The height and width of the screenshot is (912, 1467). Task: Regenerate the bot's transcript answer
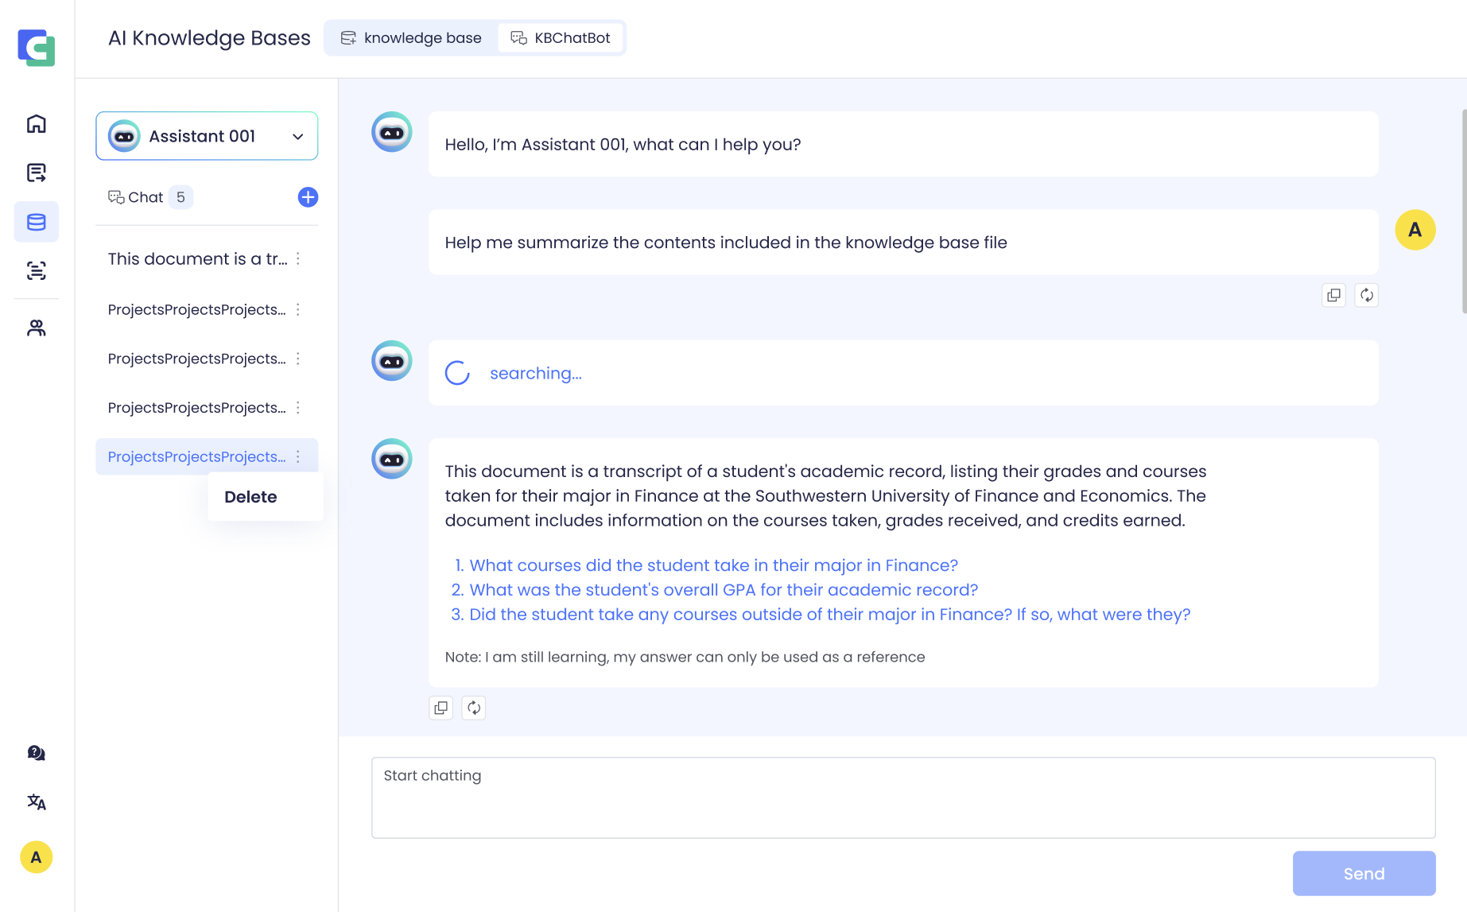pyautogui.click(x=474, y=708)
